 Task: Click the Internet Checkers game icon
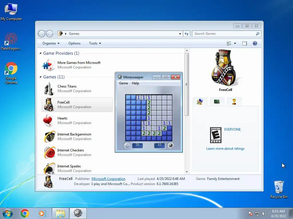(x=49, y=153)
